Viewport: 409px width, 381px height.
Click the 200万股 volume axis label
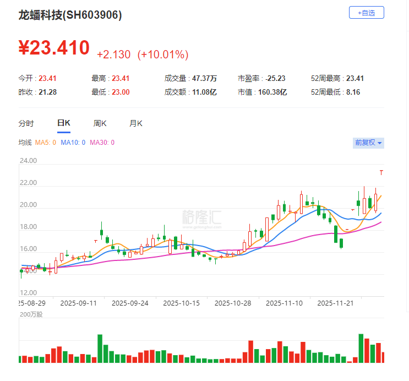[31, 314]
